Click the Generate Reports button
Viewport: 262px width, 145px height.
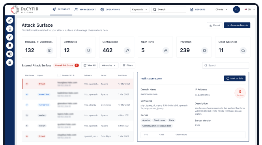[237, 25]
